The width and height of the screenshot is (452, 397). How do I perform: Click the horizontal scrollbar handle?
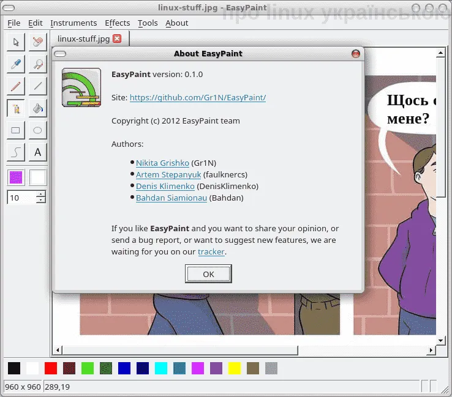point(180,350)
